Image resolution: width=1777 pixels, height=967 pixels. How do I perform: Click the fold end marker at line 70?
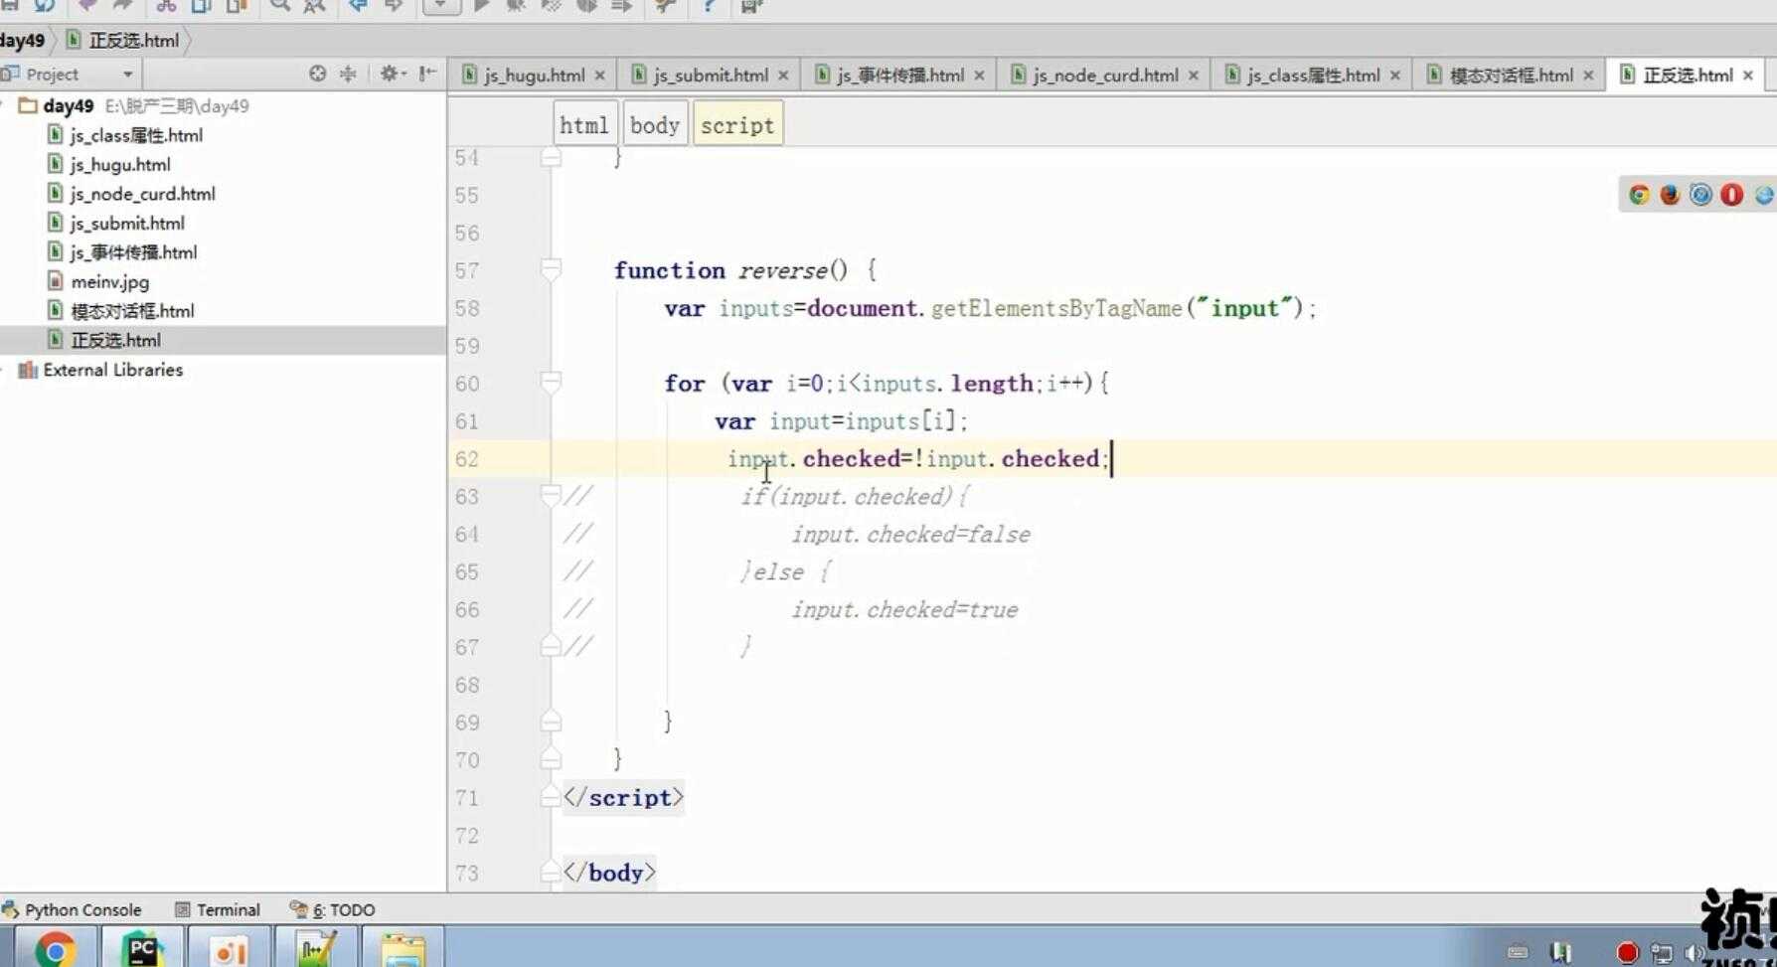[x=551, y=759]
